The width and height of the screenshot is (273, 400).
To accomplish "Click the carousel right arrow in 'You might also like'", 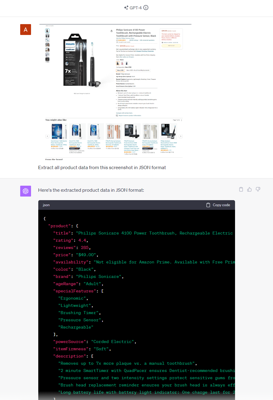I will click(180, 136).
